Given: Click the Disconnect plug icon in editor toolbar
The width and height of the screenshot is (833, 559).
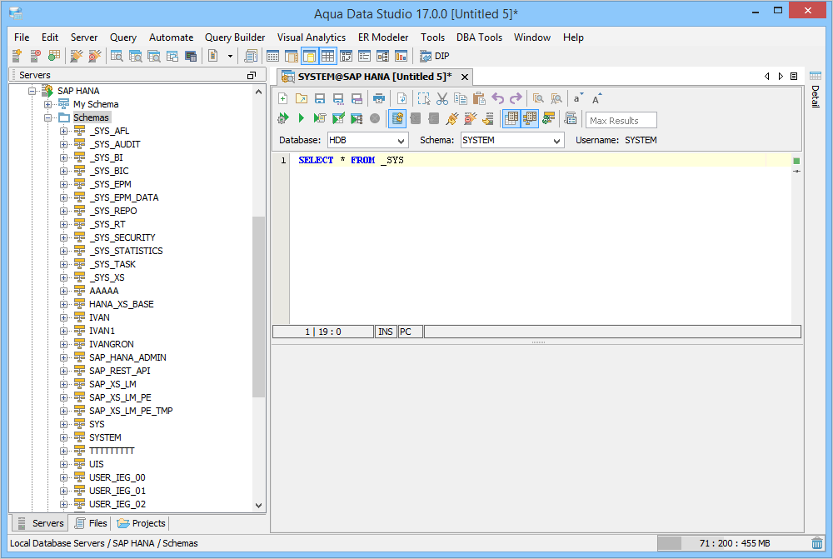Looking at the screenshot, I should pyautogui.click(x=471, y=118).
